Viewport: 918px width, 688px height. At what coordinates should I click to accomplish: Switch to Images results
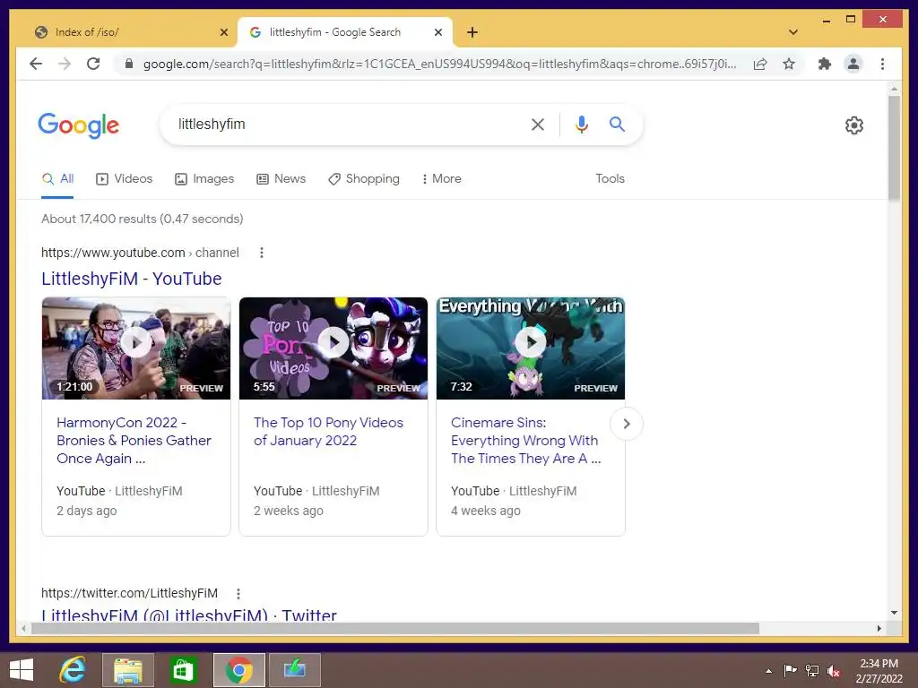pos(204,178)
